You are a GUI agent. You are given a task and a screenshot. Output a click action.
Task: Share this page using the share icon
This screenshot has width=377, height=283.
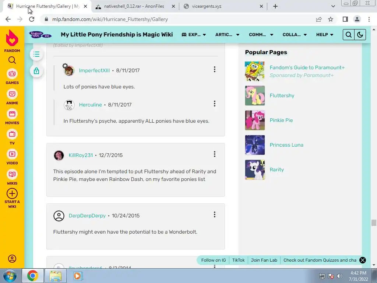click(319, 19)
